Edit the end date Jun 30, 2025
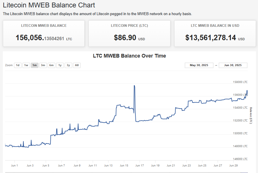The height and width of the screenshot is (173, 258). click(233, 65)
